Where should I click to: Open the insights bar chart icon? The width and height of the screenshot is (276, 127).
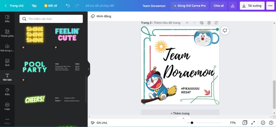(233, 6)
